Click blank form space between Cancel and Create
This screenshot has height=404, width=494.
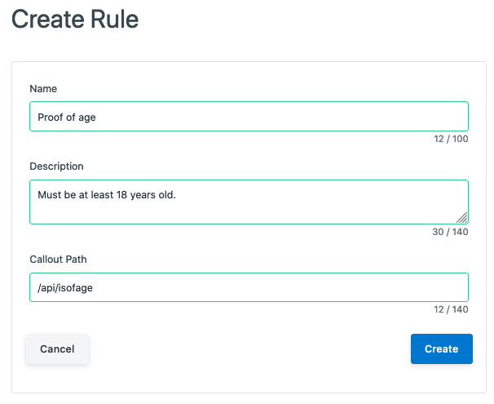[249, 349]
